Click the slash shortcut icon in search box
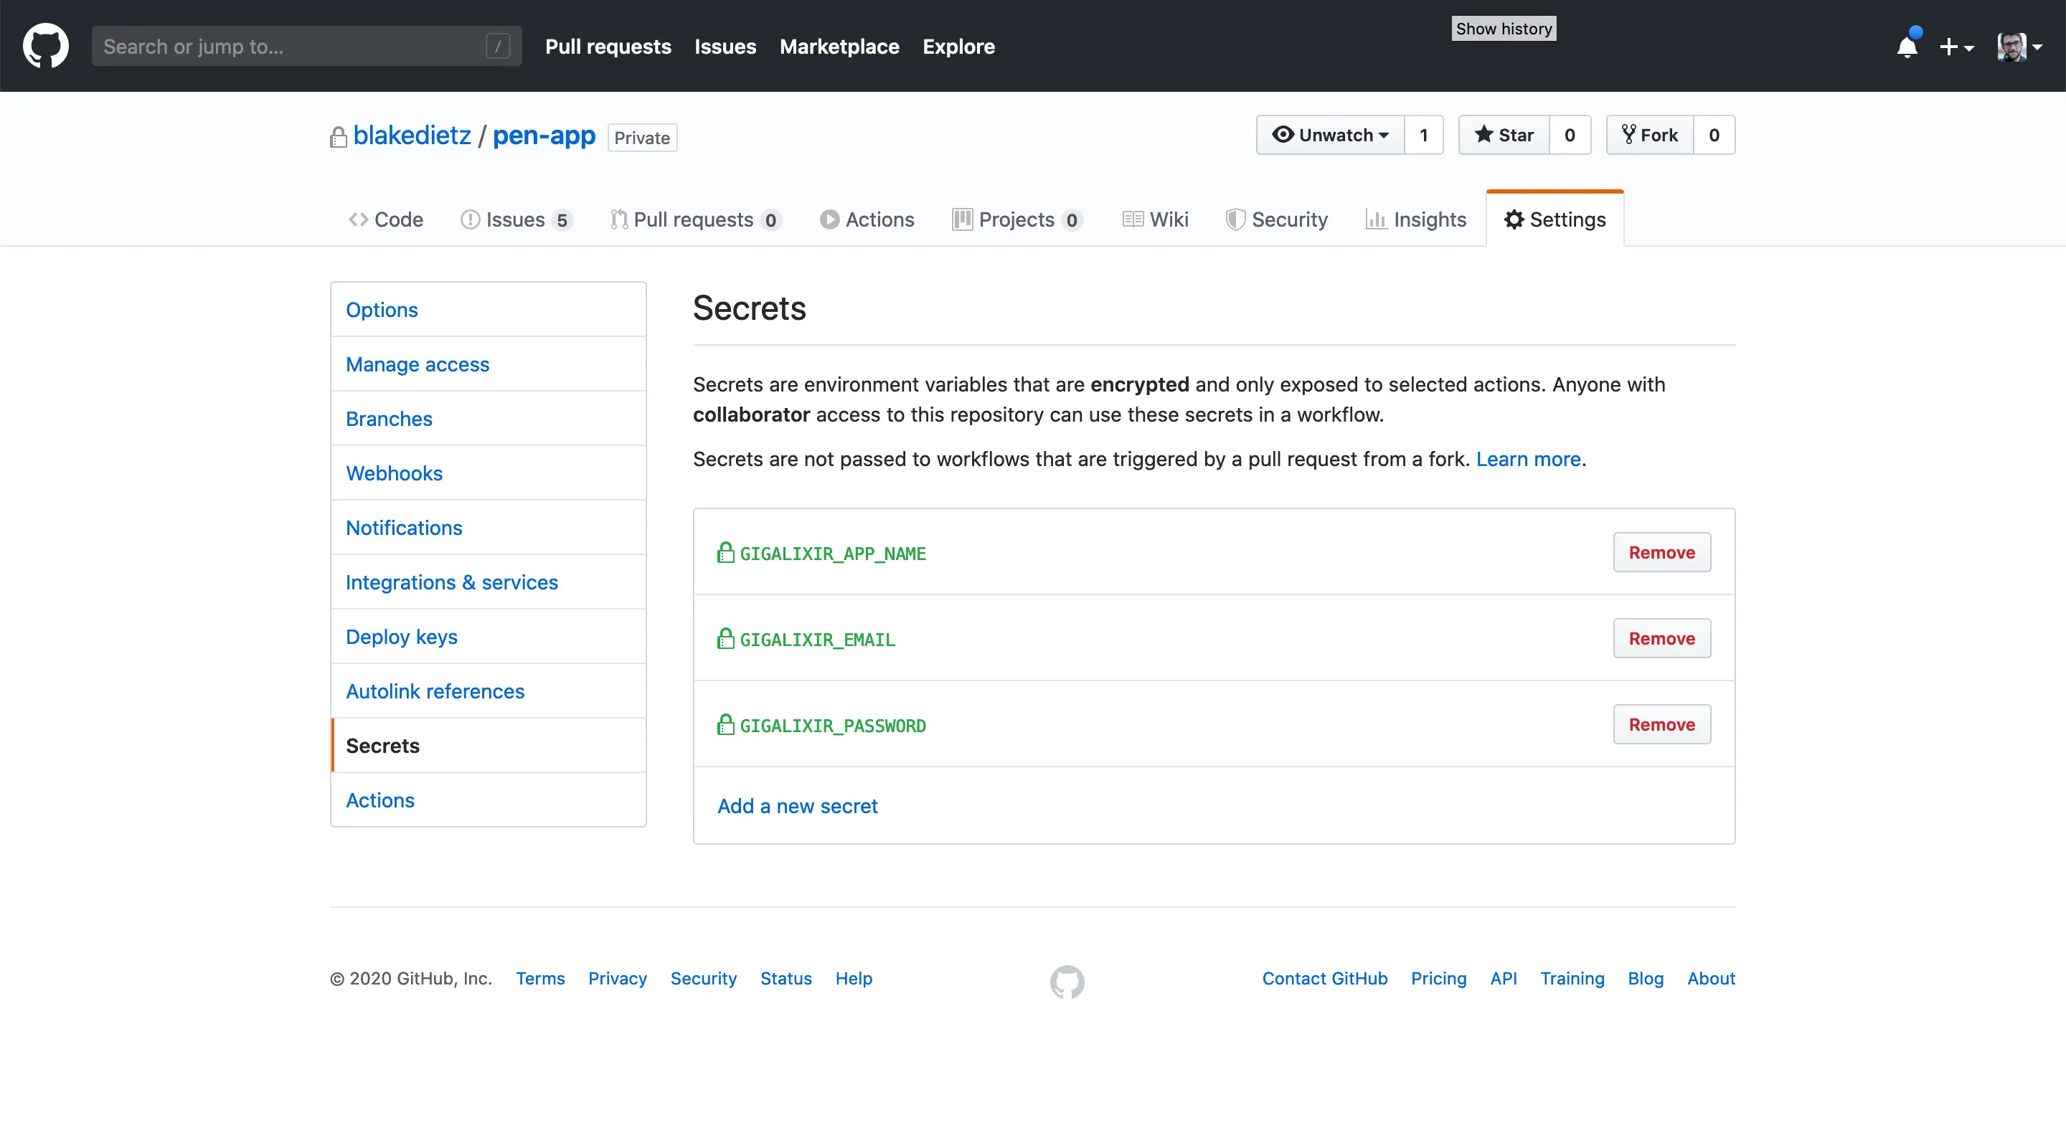Screen dimensions: 2066x1143 pyautogui.click(x=497, y=47)
